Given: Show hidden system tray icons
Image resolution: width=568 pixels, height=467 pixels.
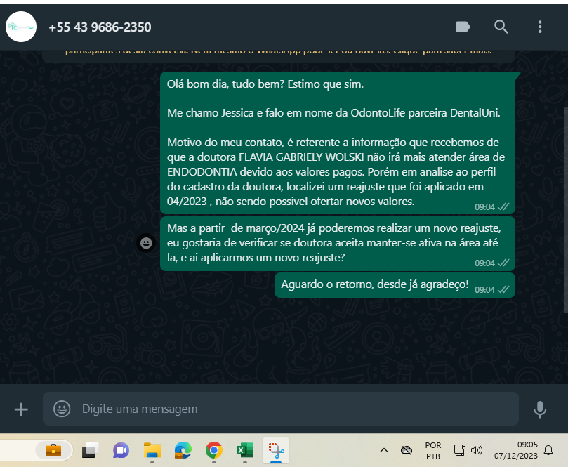Looking at the screenshot, I should coord(384,450).
